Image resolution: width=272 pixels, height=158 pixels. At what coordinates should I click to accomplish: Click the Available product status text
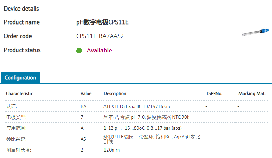[99, 50]
